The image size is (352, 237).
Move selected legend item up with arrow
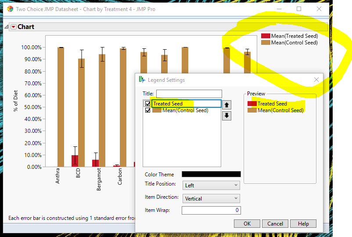(x=226, y=105)
